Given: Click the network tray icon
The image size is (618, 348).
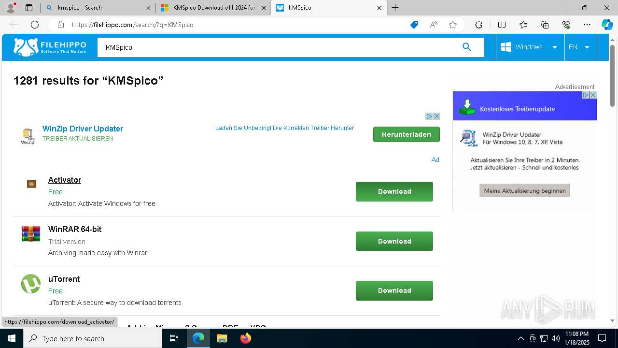Looking at the screenshot, I should [x=544, y=338].
